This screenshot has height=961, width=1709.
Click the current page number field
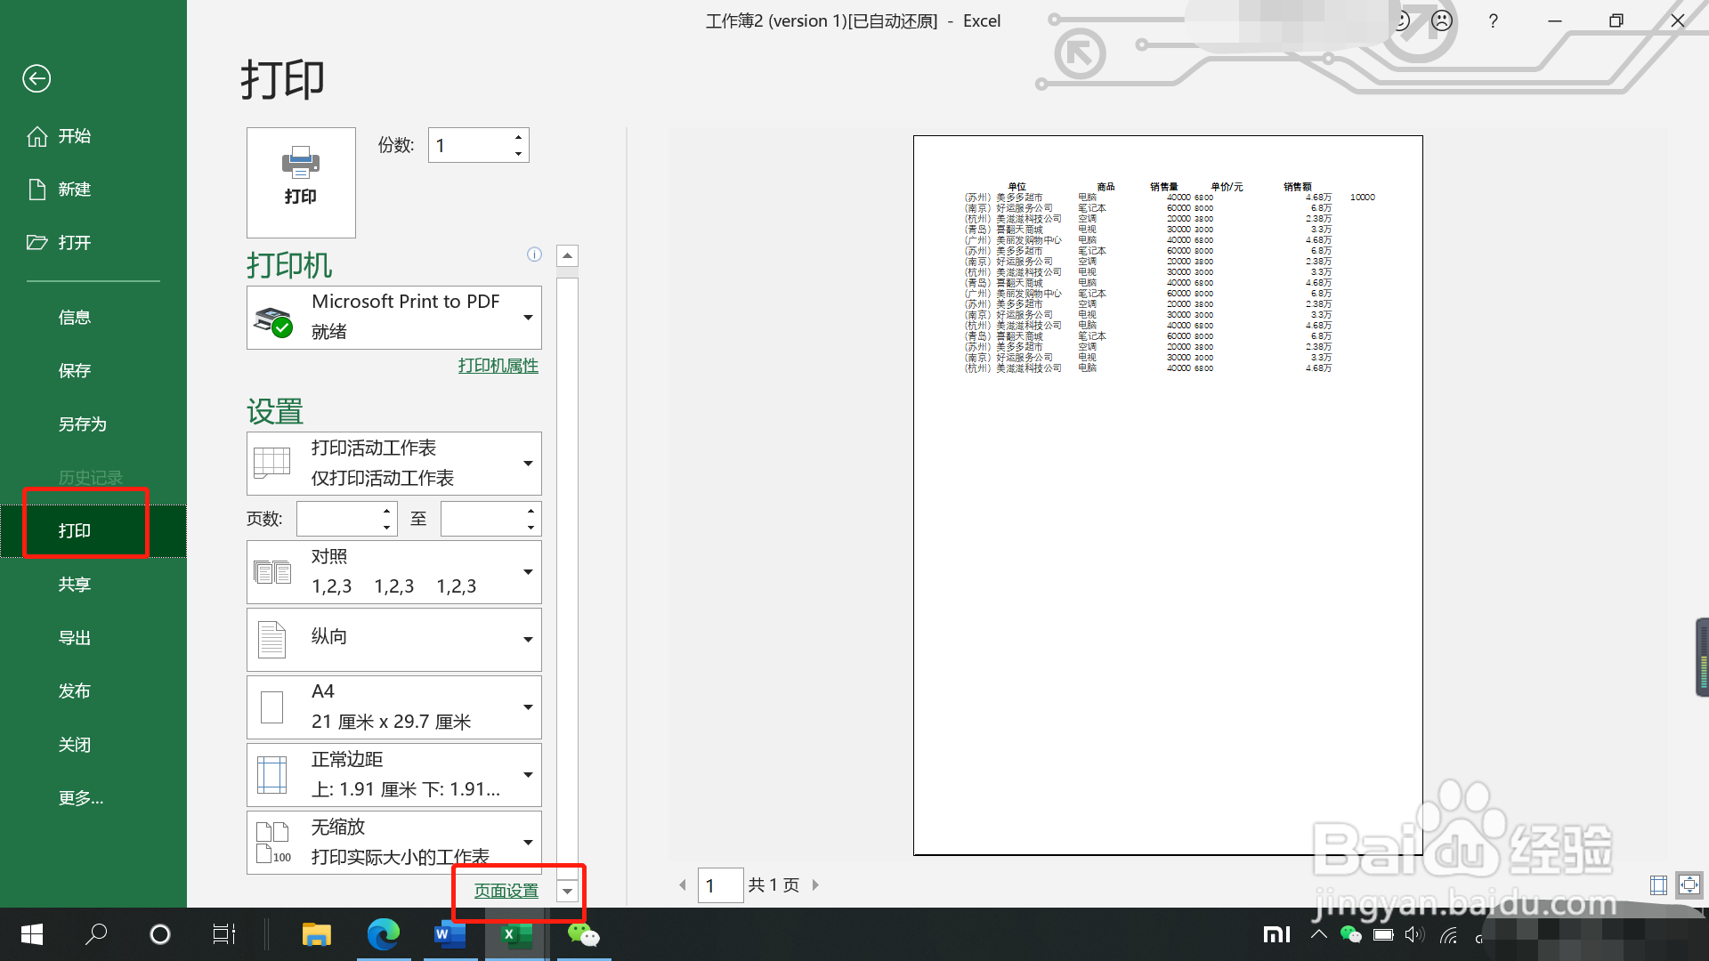pos(720,884)
